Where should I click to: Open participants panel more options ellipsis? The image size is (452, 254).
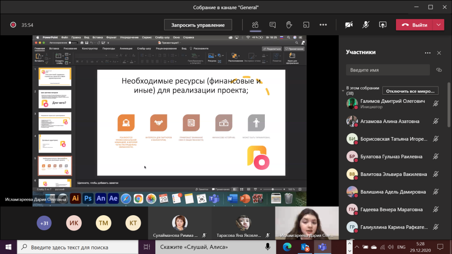[x=427, y=53]
